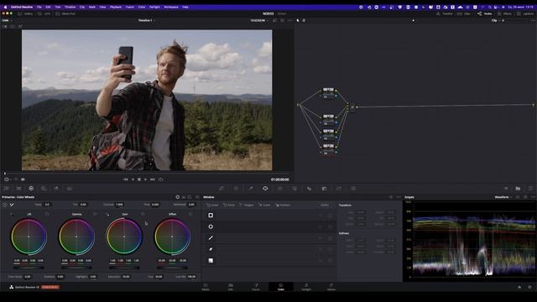Open the Color Match palette
Image resolution: width=537 pixels, height=302 pixels.
point(18,188)
